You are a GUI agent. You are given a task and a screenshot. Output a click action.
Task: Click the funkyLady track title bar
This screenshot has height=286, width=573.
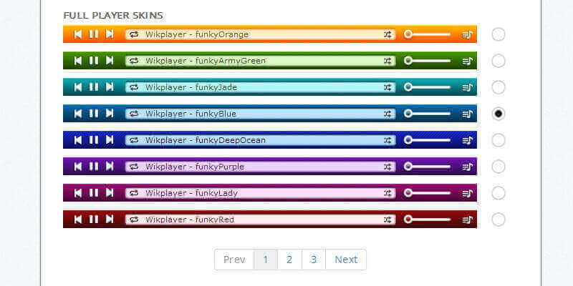click(x=260, y=193)
